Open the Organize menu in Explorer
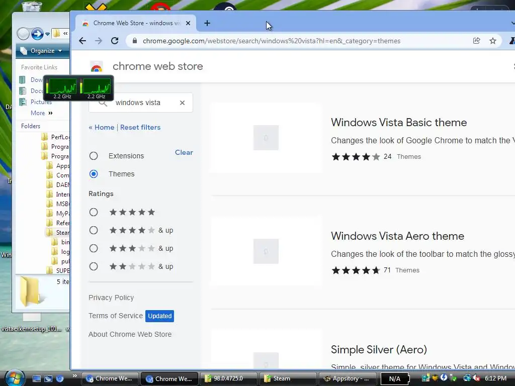 point(41,51)
